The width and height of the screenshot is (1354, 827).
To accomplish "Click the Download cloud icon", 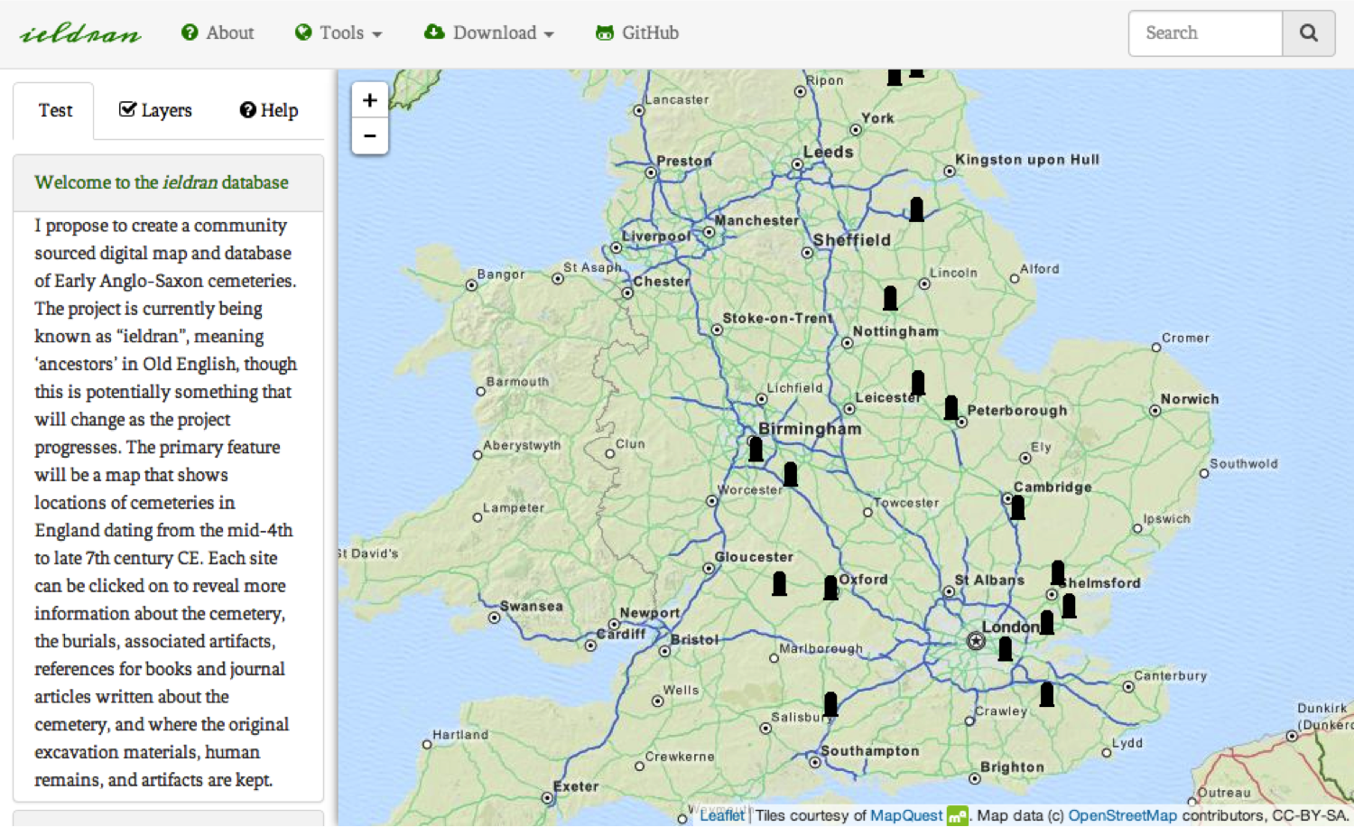I will pyautogui.click(x=434, y=32).
